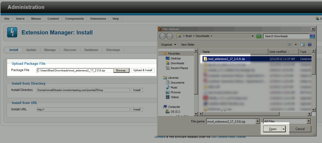Open the Content menu
This screenshot has height=143, width=322.
tap(53, 19)
